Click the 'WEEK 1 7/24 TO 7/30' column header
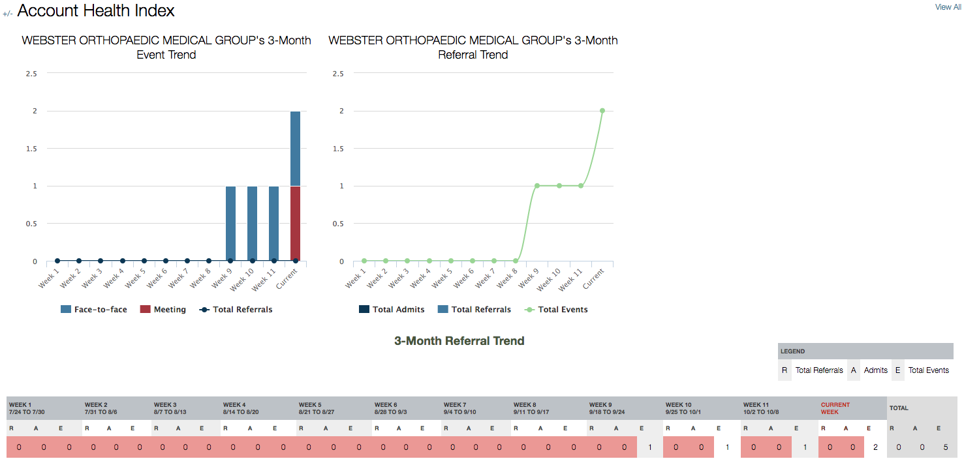This screenshot has height=461, width=964. click(x=44, y=408)
